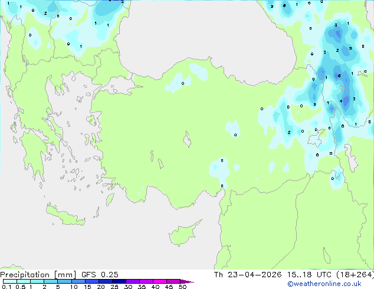Click the "(18+264)" forecast offset text
This screenshot has width=374, height=289.
355,275
